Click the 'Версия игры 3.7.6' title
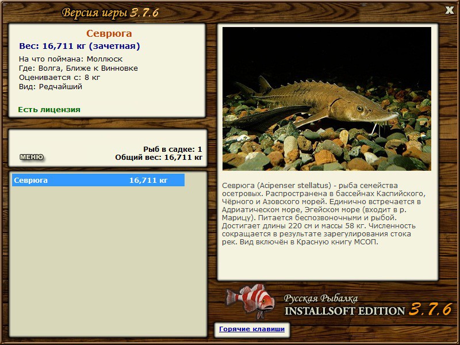Image resolution: width=460 pixels, height=345 pixels. (110, 13)
